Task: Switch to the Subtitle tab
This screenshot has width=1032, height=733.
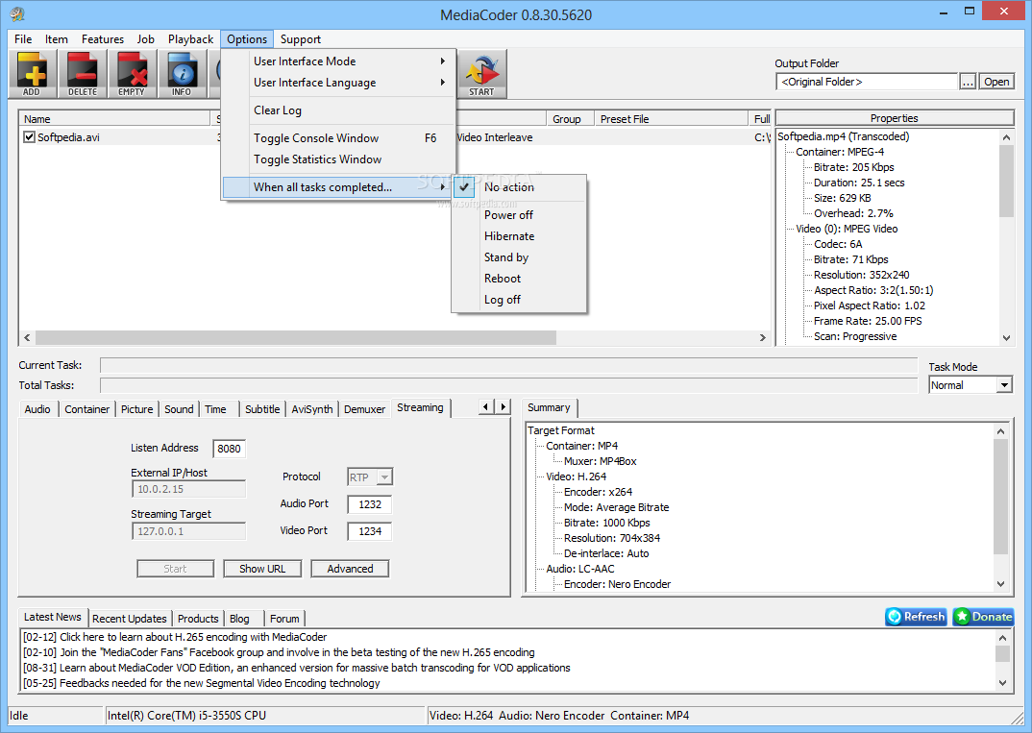Action: (x=262, y=409)
